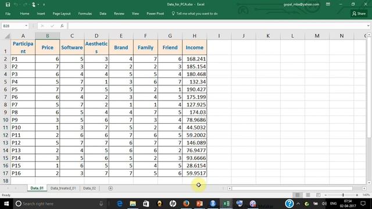Click horizontal scrollbar right arrow
This screenshot has width=372, height=209.
point(364,188)
